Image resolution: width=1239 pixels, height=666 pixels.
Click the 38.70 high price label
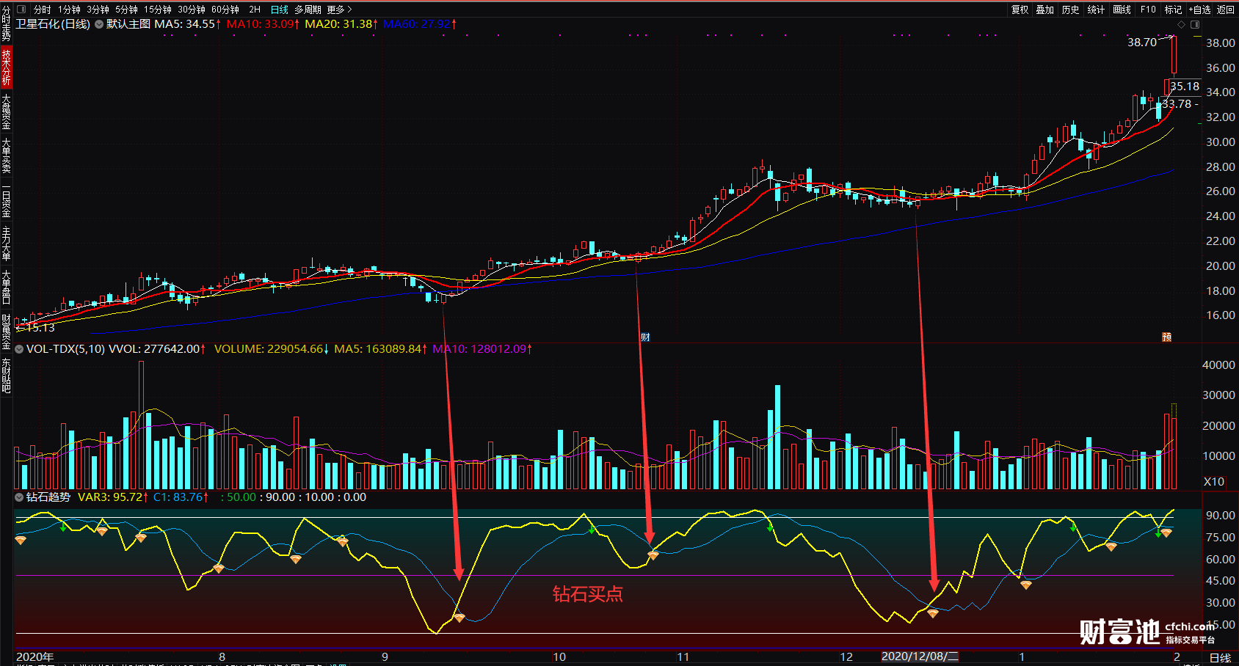(x=1142, y=43)
